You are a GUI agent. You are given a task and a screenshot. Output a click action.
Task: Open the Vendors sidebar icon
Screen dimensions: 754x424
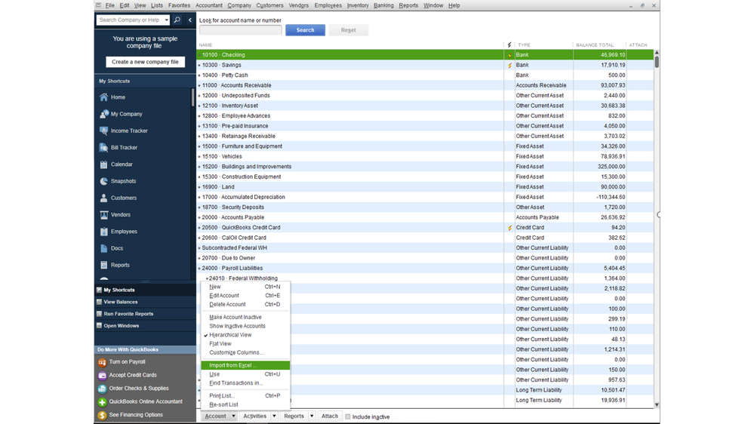[x=103, y=215]
